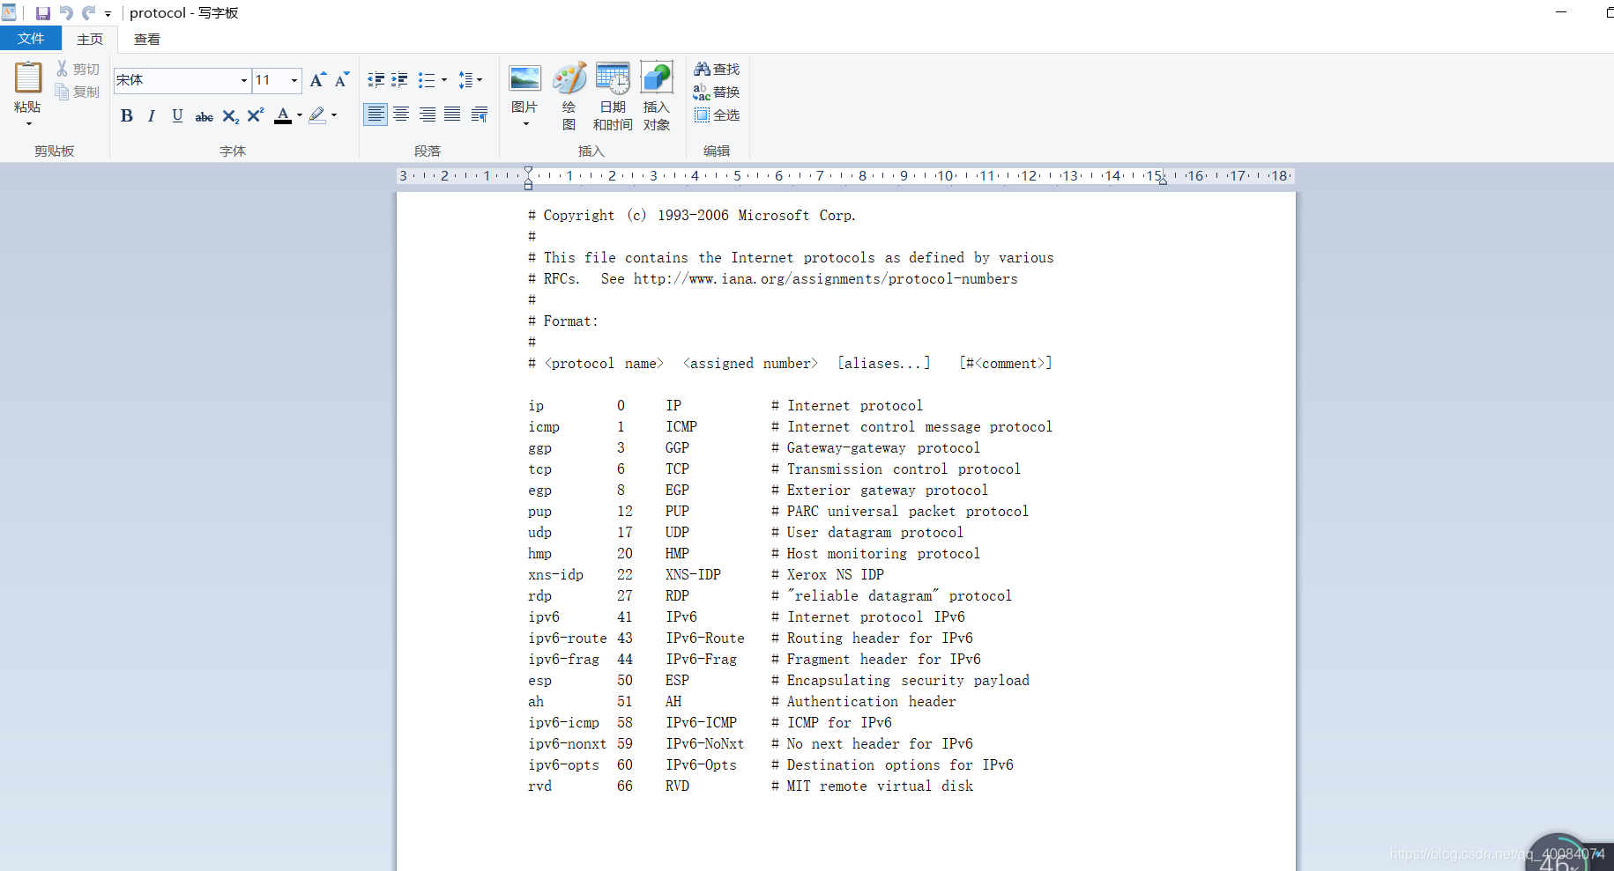The height and width of the screenshot is (871, 1614).
Task: Open the font family combo box (宋体)
Action: coord(182,80)
